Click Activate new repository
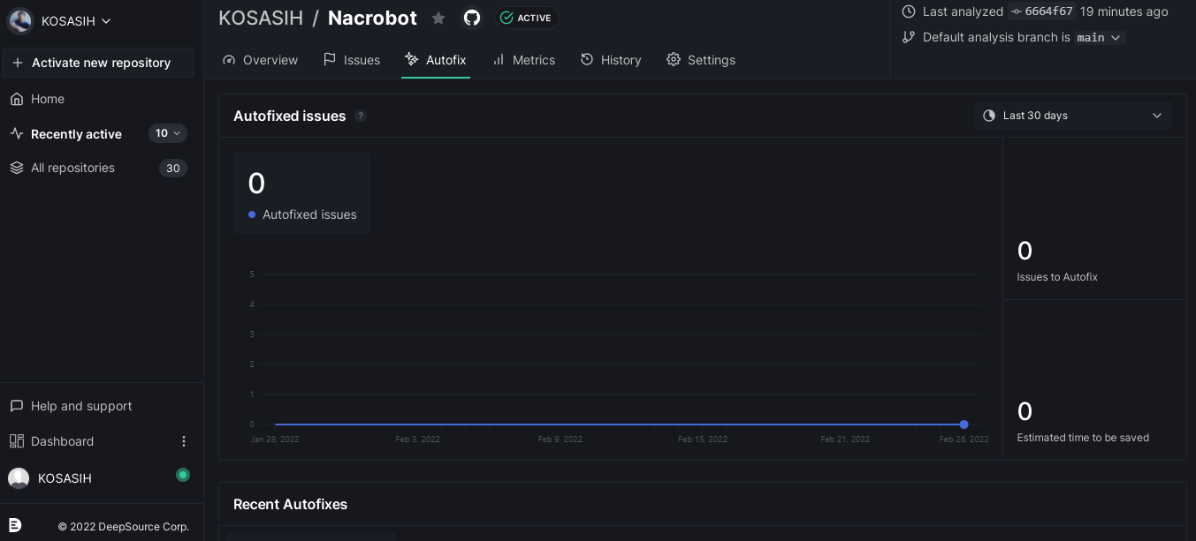This screenshot has height=541, width=1196. pos(98,63)
